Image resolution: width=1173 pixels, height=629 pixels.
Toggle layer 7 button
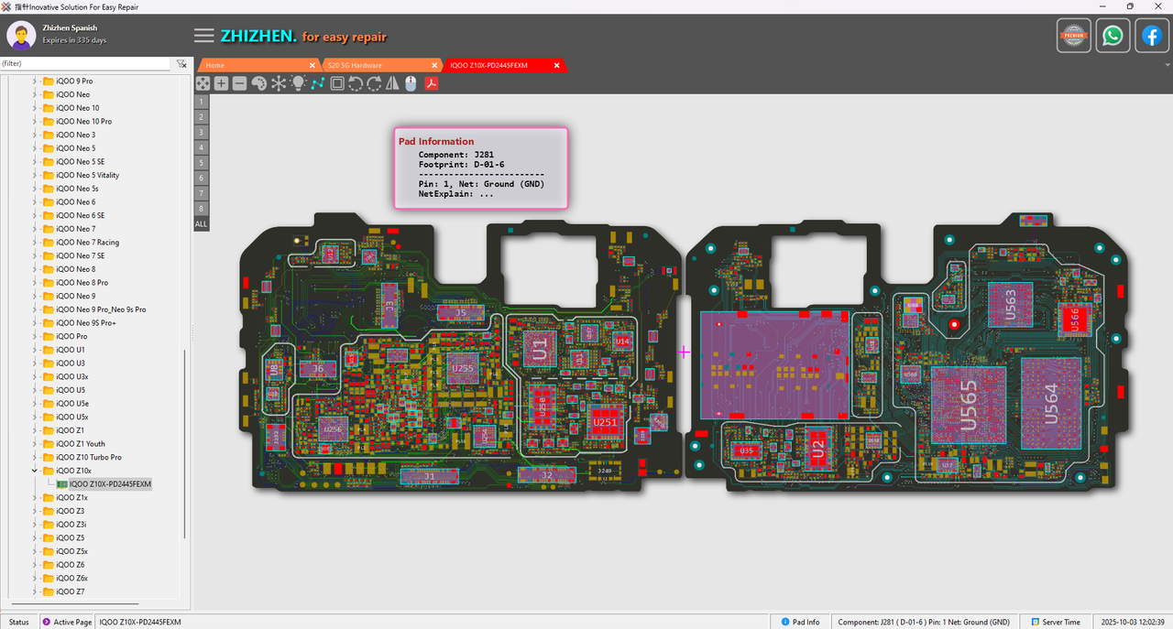201,193
